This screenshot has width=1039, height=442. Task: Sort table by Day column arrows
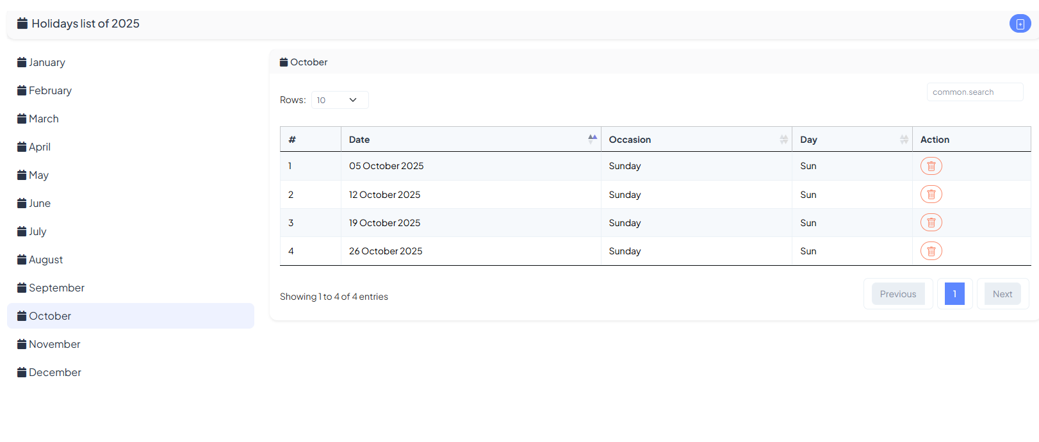click(903, 140)
